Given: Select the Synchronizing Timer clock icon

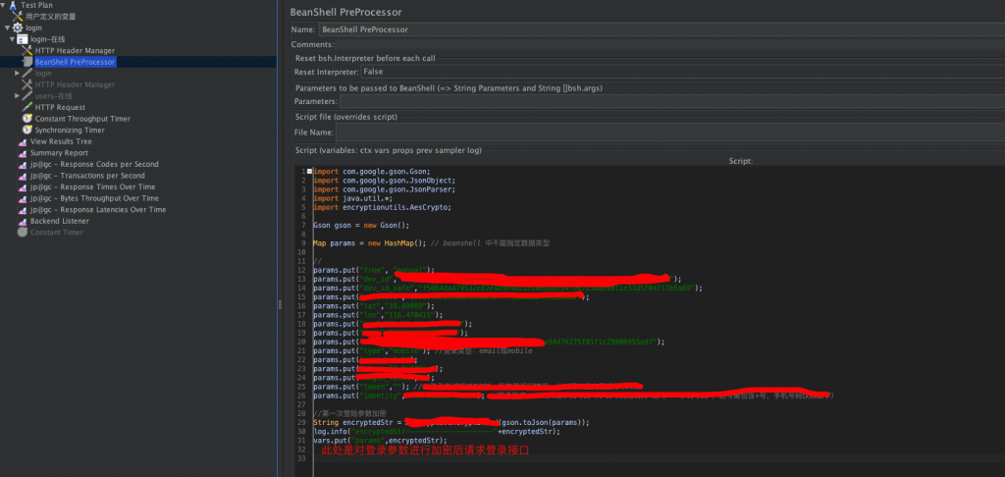Looking at the screenshot, I should [27, 130].
